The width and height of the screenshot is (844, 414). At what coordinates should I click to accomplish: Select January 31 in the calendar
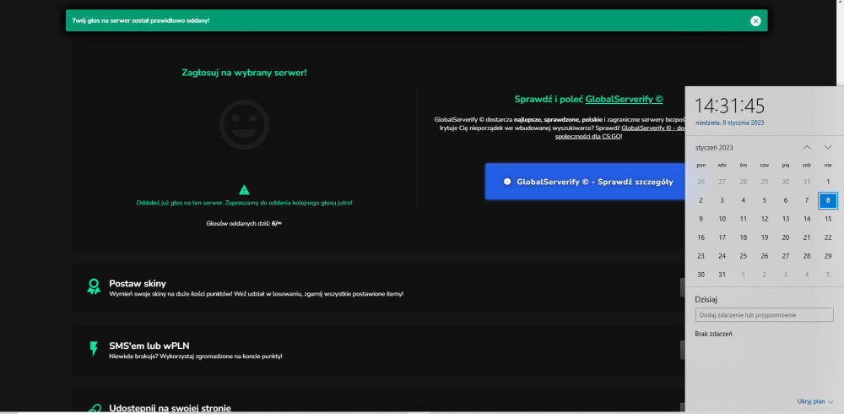(x=722, y=275)
